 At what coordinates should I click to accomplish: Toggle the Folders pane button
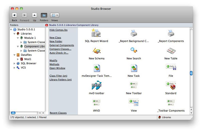(x=44, y=16)
